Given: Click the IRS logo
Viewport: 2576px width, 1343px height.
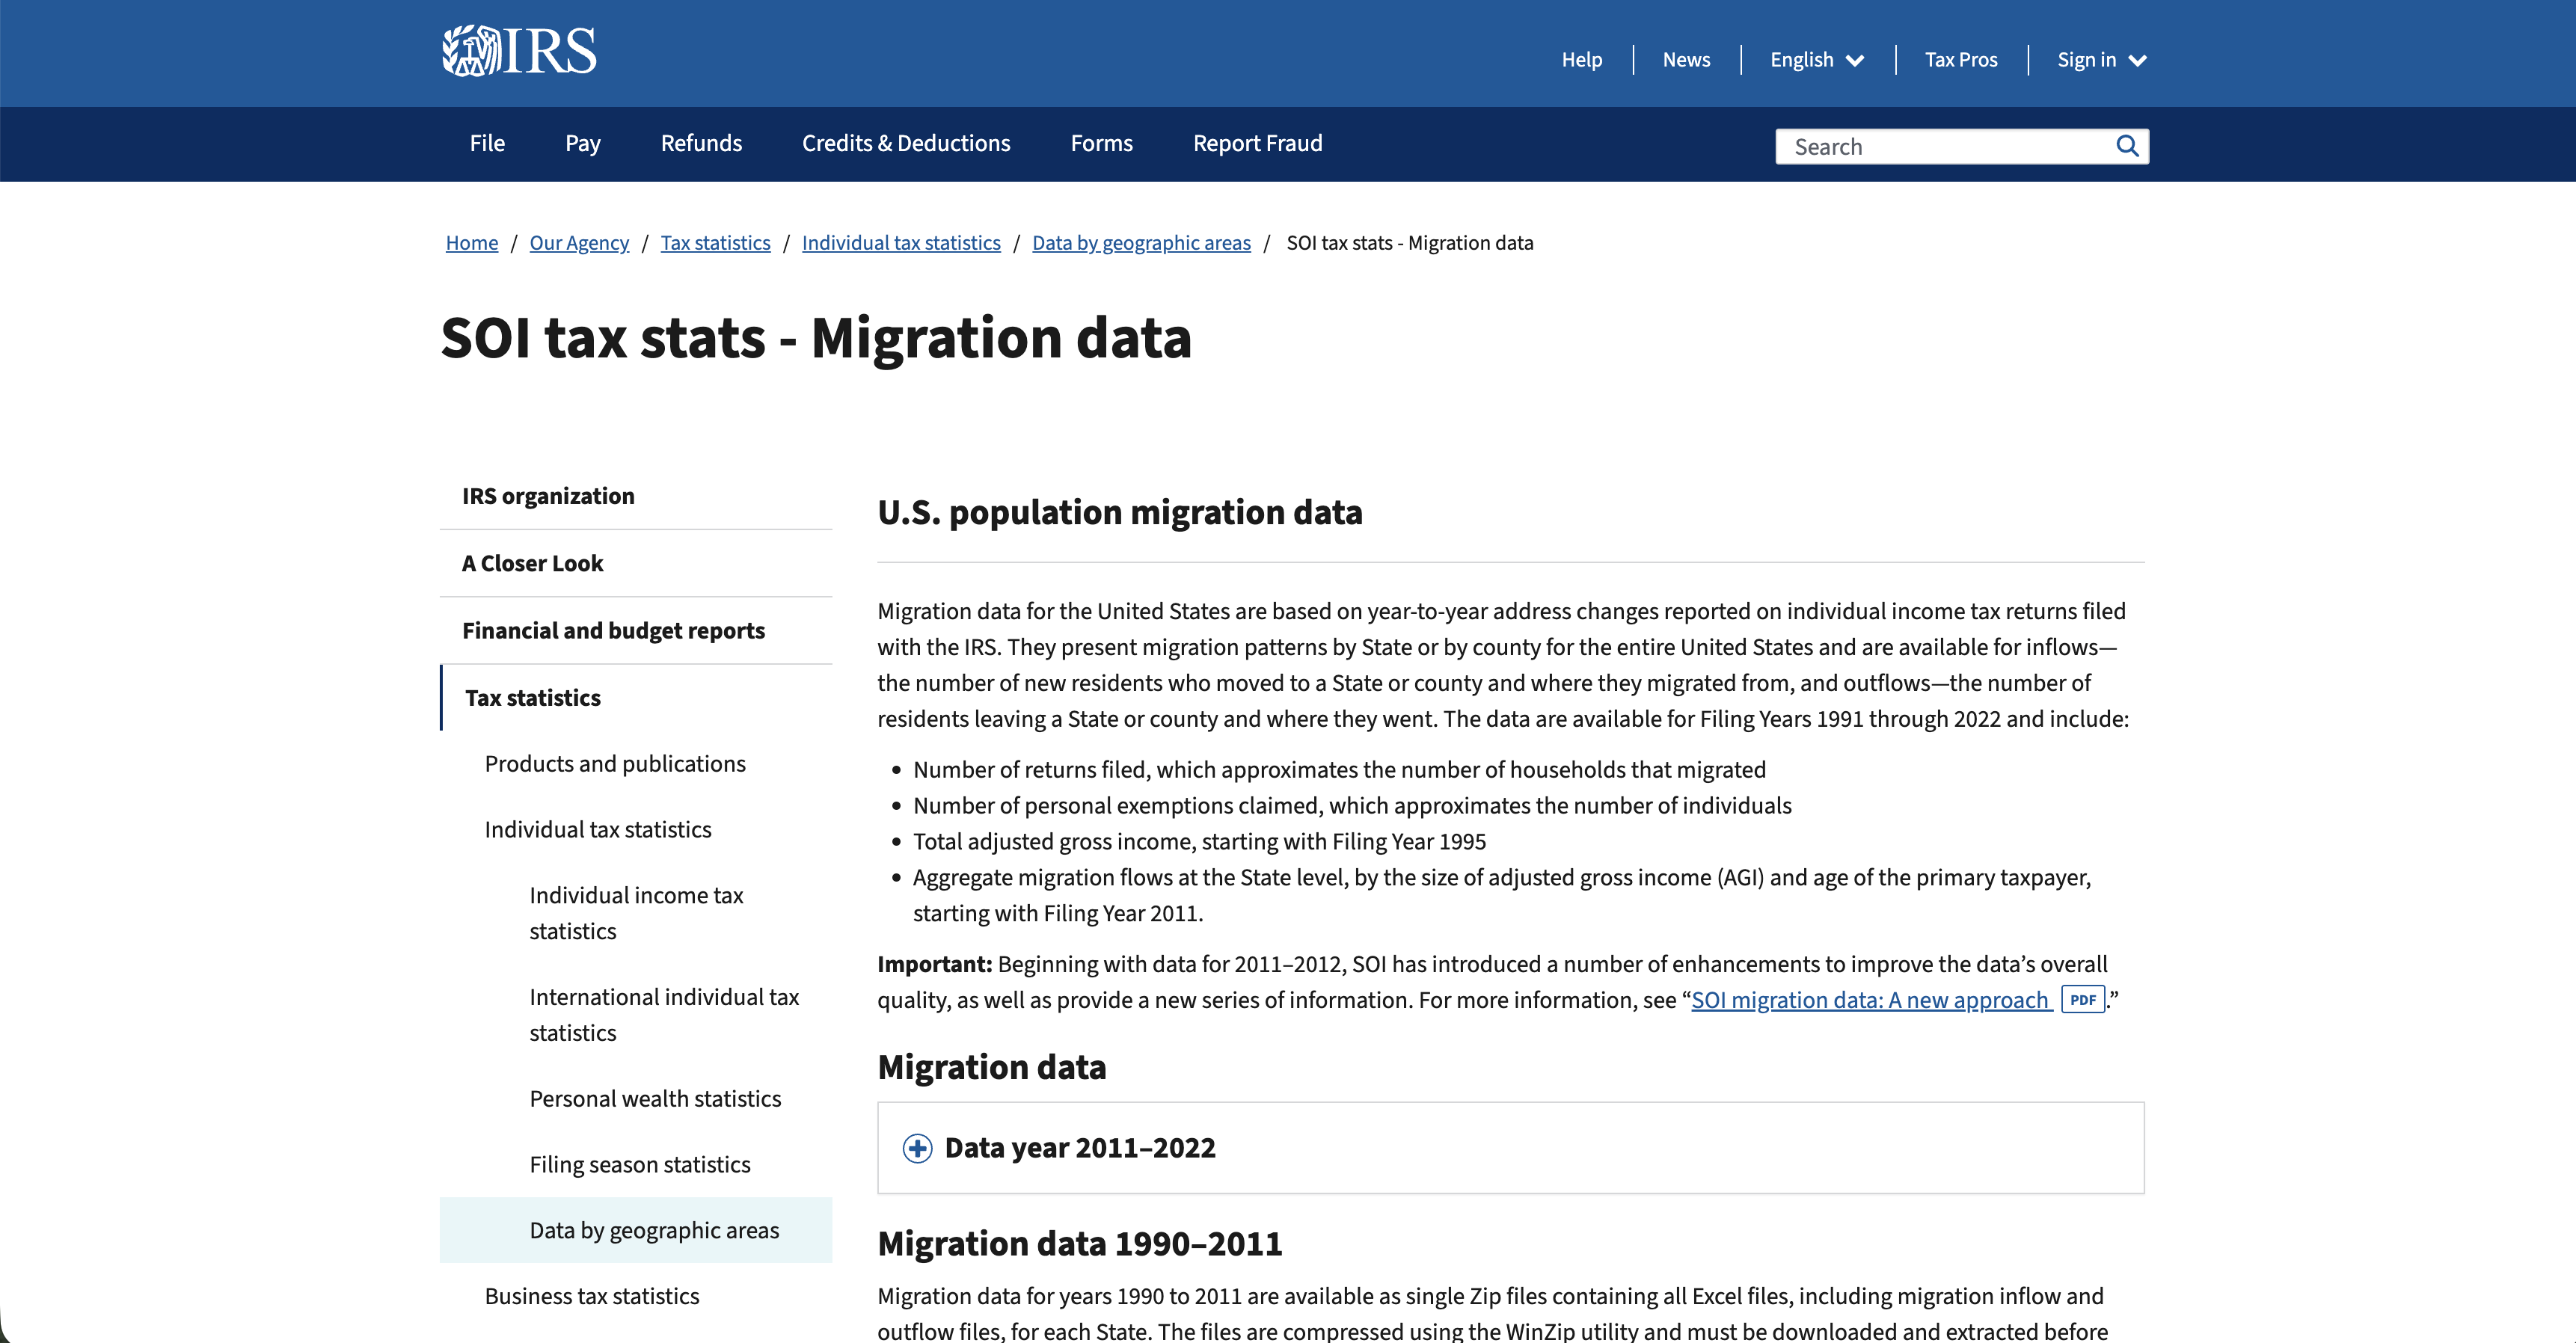Looking at the screenshot, I should tap(519, 51).
